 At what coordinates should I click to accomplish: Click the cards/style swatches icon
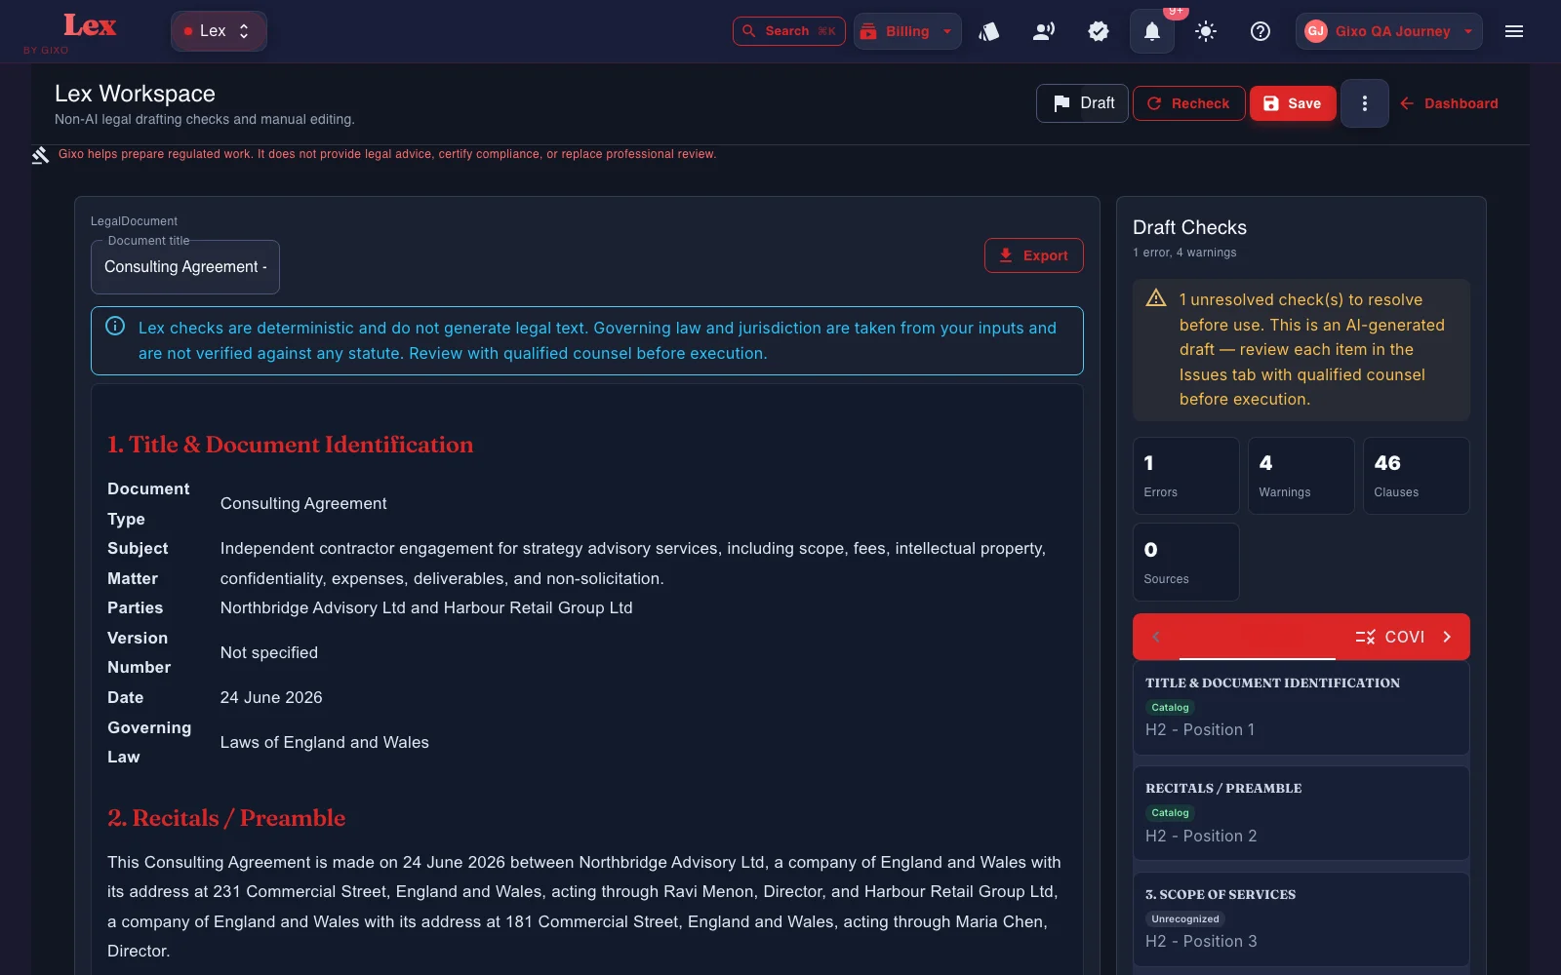989,31
